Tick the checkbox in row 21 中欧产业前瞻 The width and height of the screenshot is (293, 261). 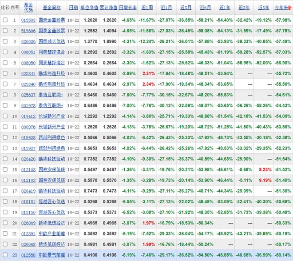click(5, 233)
